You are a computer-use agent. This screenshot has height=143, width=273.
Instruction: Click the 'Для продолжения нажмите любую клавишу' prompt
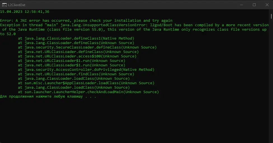click(48, 96)
